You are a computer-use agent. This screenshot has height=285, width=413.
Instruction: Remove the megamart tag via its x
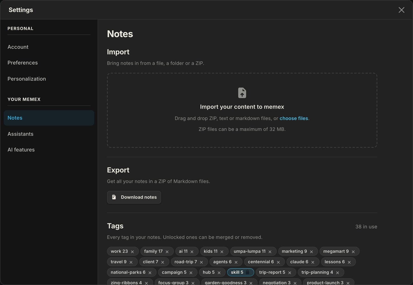(353, 252)
